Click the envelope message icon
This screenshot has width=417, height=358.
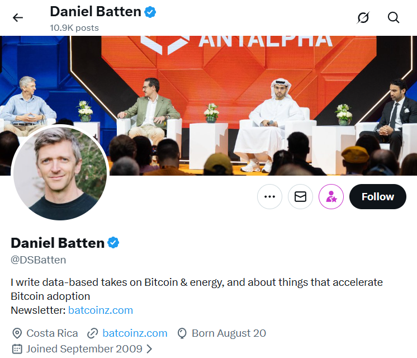[x=300, y=197]
